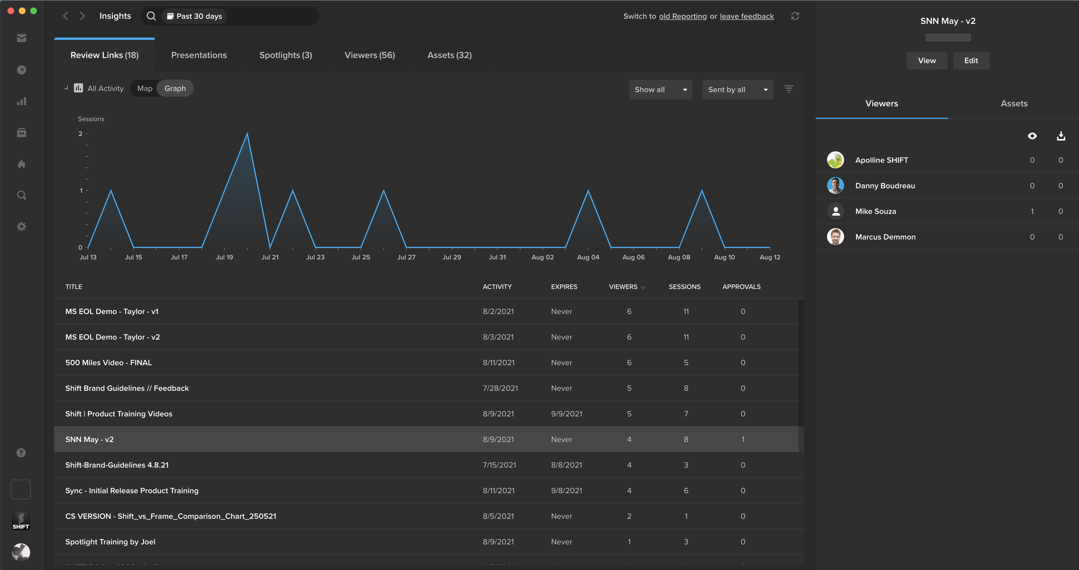Click the Edit button for SNN May - v2
The width and height of the screenshot is (1079, 570).
(x=971, y=61)
